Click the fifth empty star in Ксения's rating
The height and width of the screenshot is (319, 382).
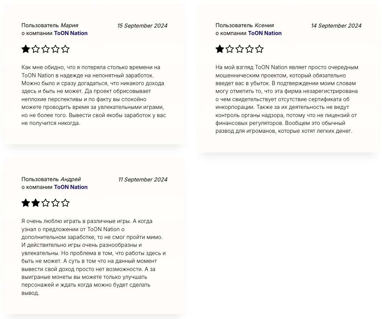tap(259, 49)
